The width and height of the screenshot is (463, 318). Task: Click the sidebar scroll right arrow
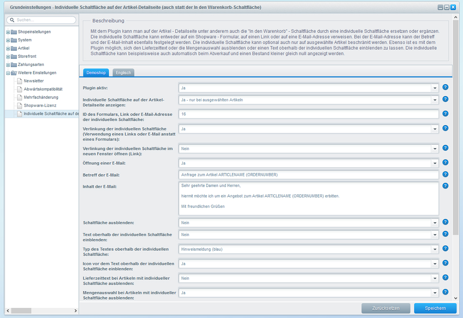pos(76,310)
